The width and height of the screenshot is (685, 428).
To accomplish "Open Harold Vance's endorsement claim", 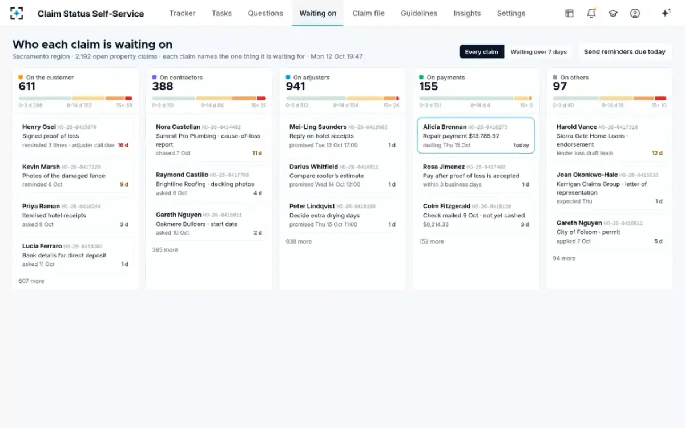I will click(x=610, y=140).
